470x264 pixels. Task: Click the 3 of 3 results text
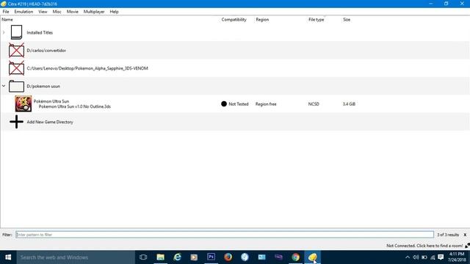click(448, 235)
